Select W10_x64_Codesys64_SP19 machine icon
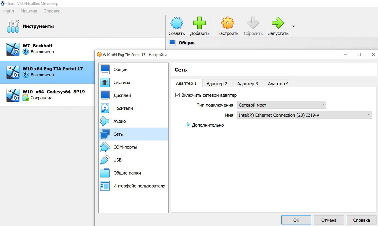This screenshot has width=378, height=226. (x=13, y=95)
